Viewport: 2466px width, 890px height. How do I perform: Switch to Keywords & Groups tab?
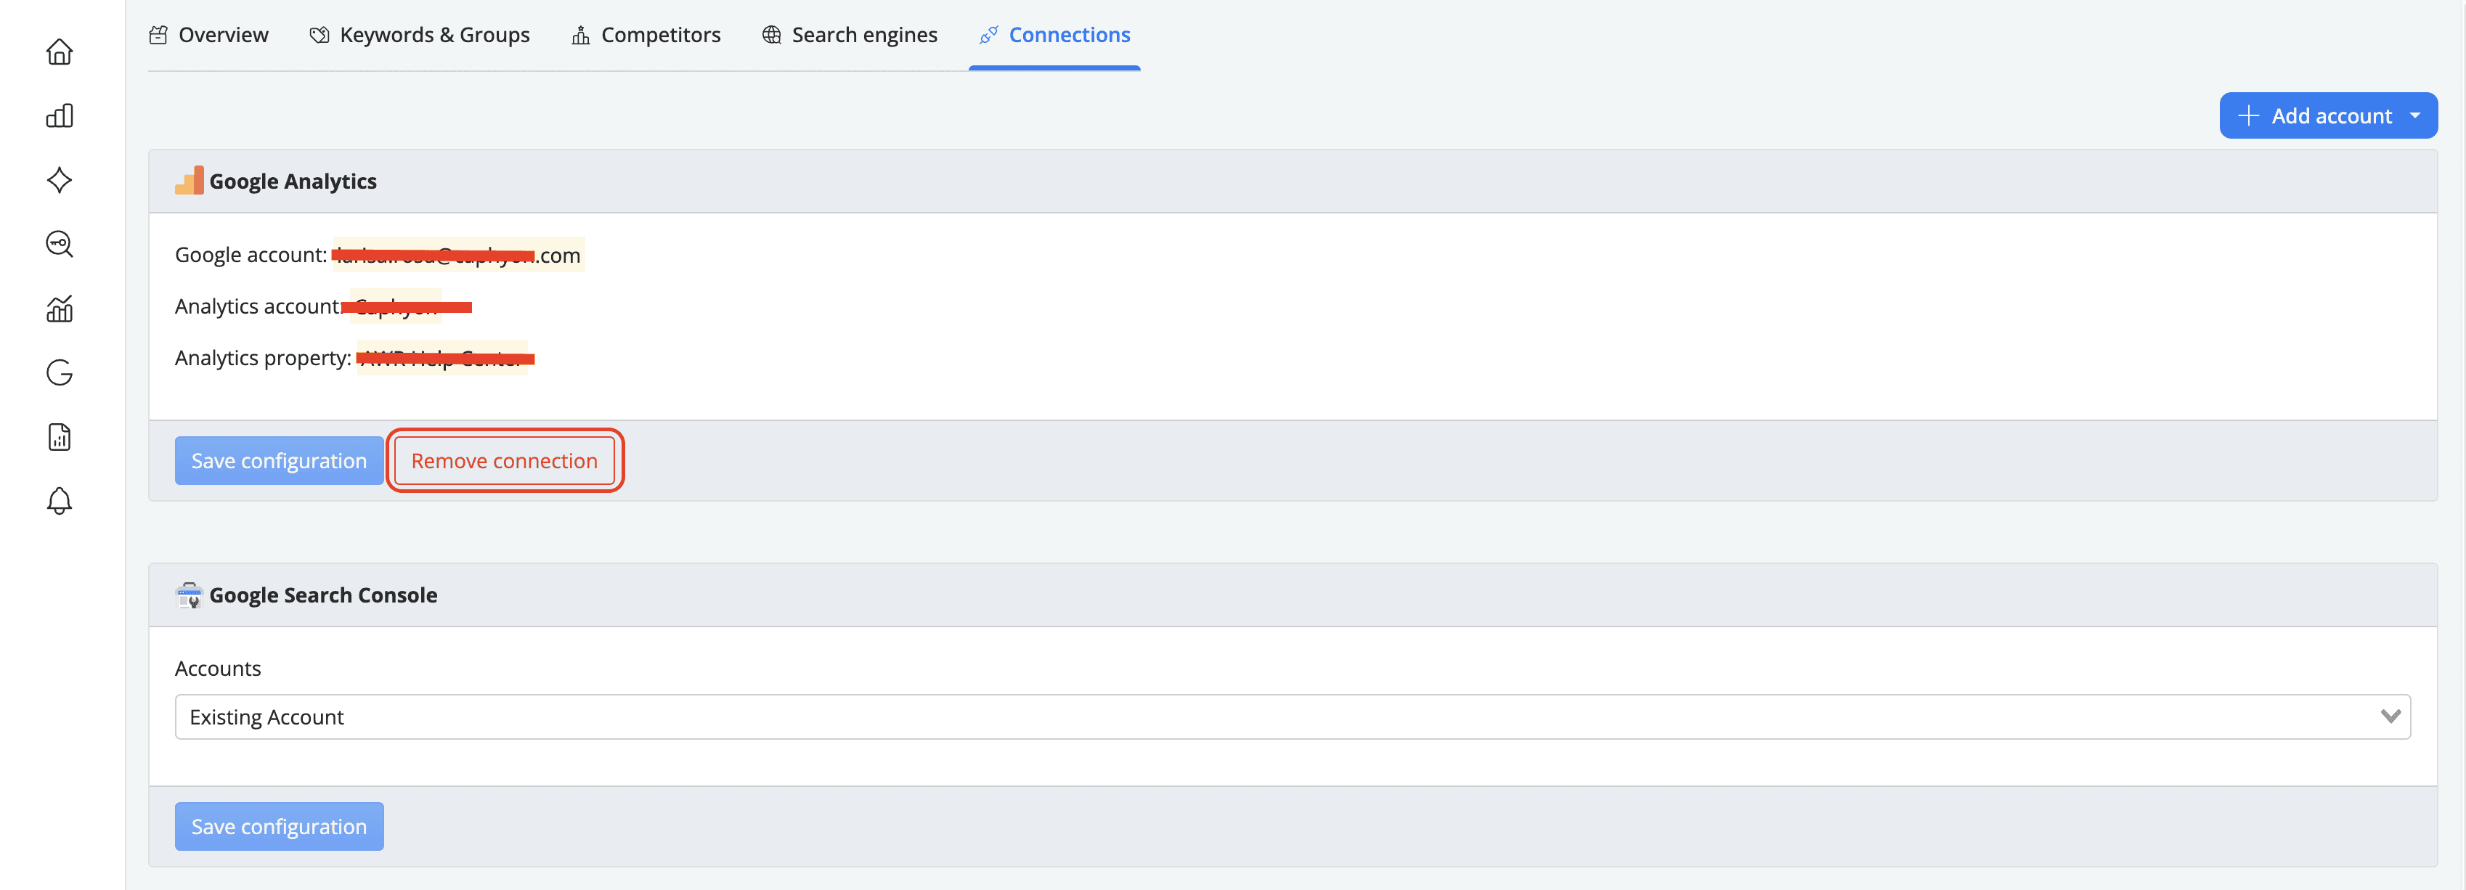click(x=419, y=36)
